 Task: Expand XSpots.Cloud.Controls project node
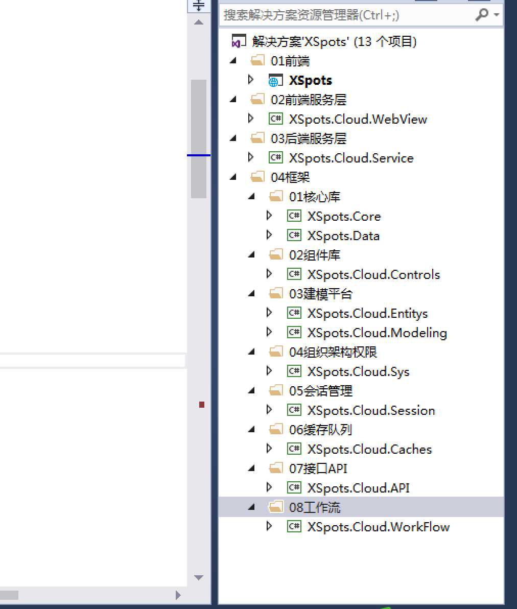[269, 274]
